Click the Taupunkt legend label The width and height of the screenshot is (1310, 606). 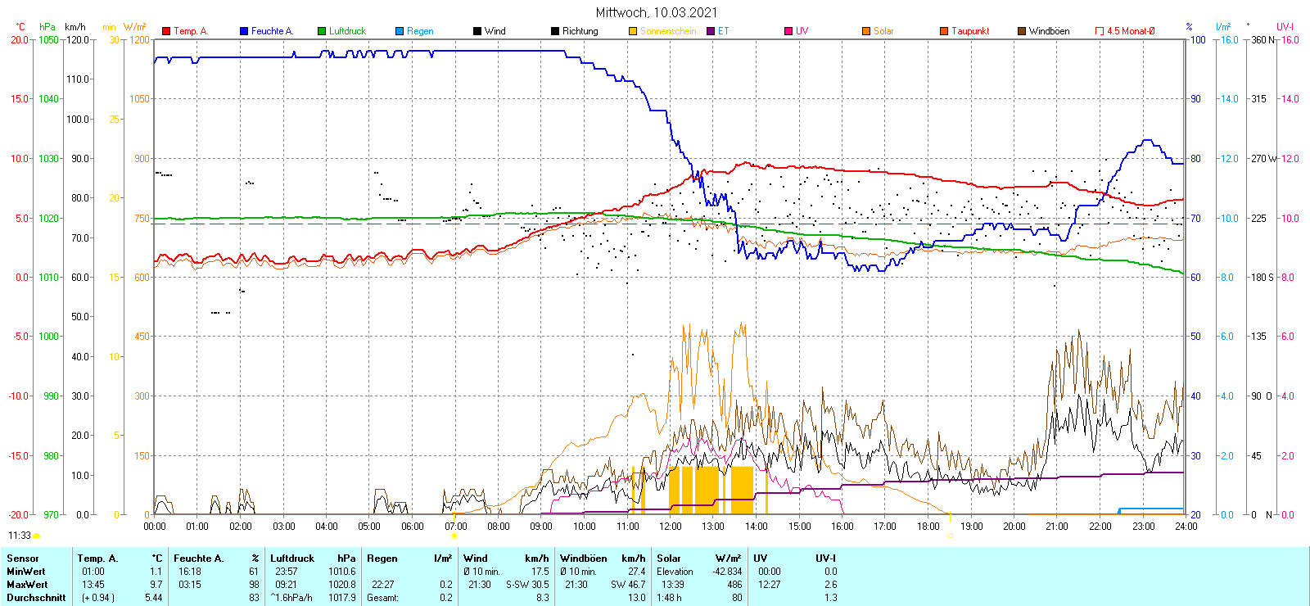pyautogui.click(x=970, y=31)
